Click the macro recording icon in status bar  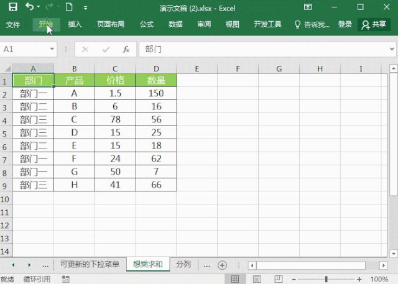point(66,279)
